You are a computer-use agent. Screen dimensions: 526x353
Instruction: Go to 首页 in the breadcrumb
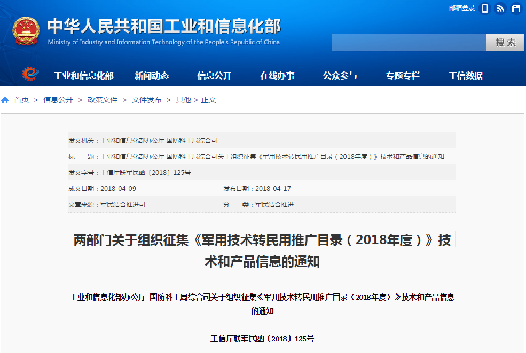[x=21, y=100]
